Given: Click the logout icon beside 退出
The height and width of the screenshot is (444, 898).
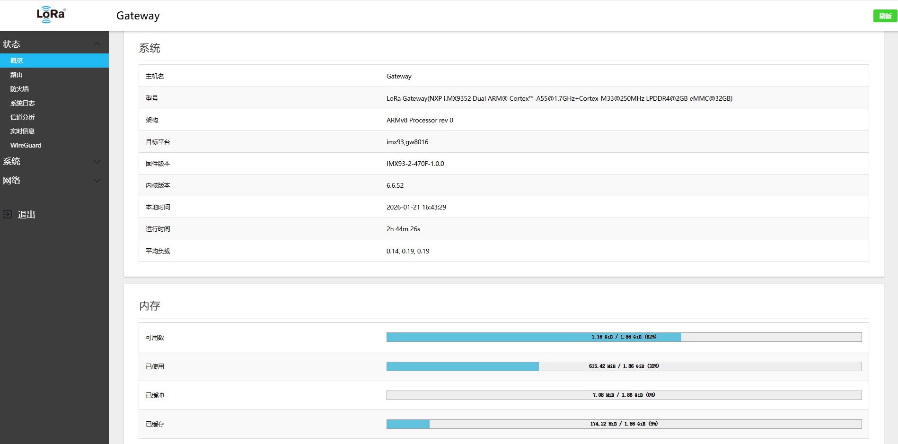Looking at the screenshot, I should point(8,214).
